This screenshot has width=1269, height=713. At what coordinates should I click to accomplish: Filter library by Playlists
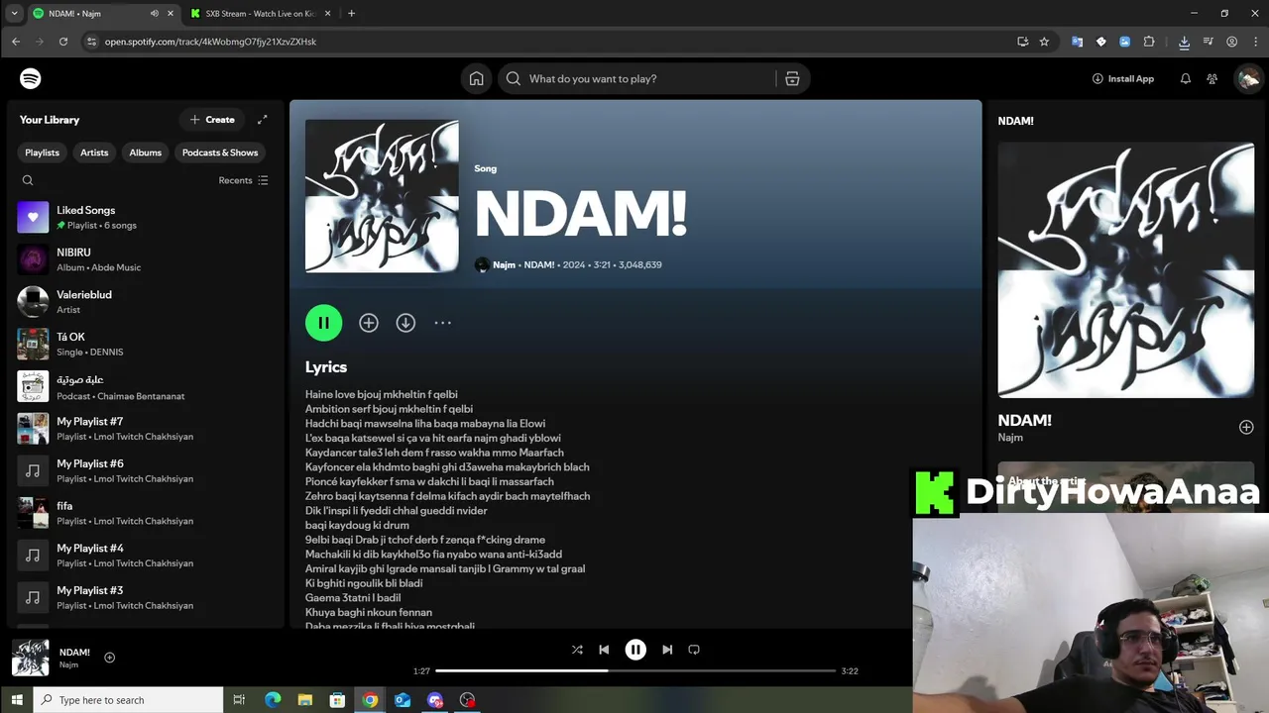(x=42, y=153)
